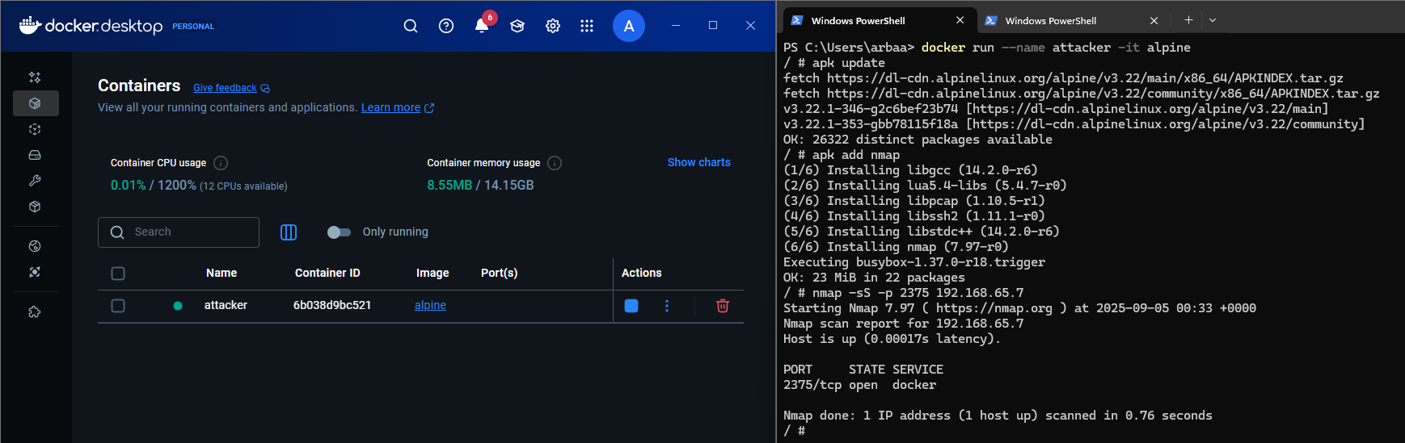Click Show charts
Viewport: 1405px width, 443px height.
(x=699, y=162)
